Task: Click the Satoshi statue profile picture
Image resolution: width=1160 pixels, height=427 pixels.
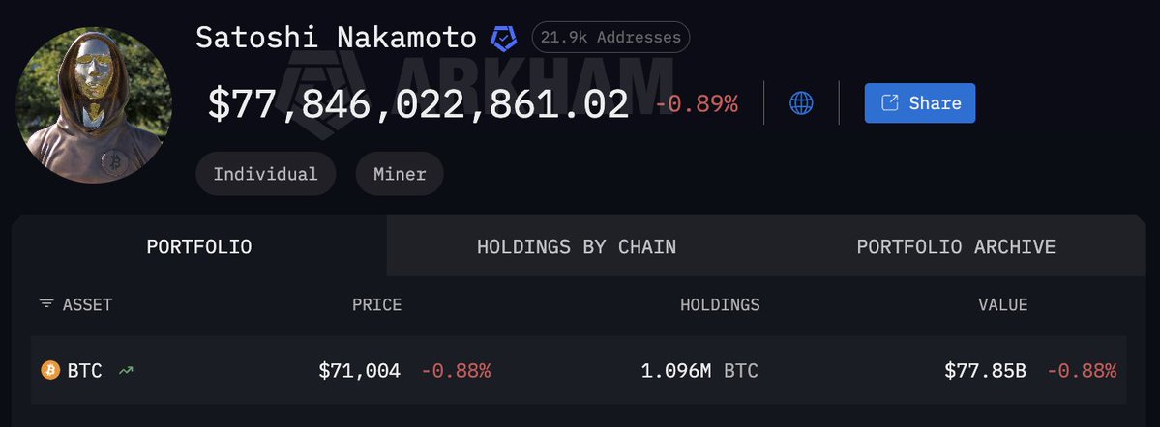Action: coord(94,104)
